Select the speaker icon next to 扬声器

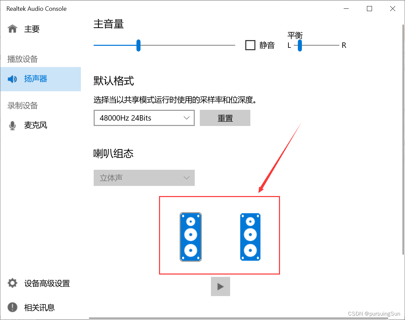pos(12,79)
